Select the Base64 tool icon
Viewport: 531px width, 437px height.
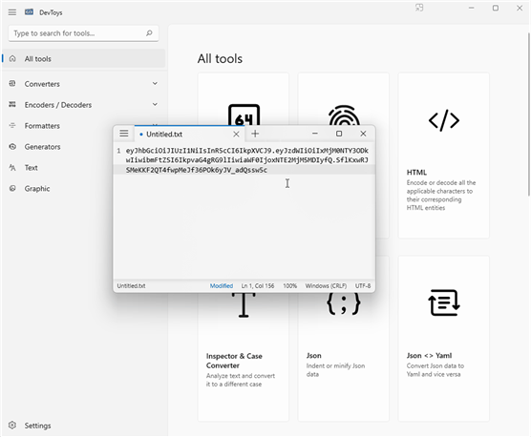click(244, 115)
